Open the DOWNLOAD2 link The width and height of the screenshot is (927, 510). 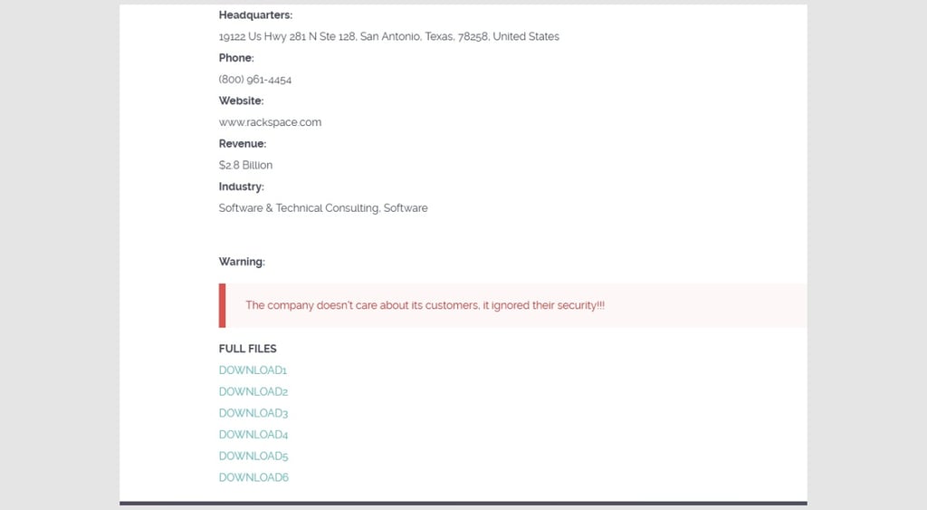coord(253,391)
